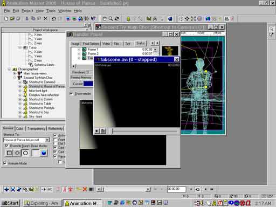Click the Delete X toolbar icon
Screen dimensions: 276x207
coord(46,19)
